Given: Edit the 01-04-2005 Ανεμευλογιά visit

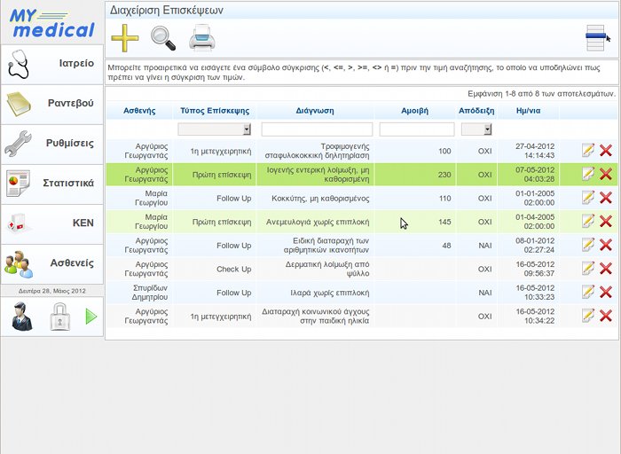Looking at the screenshot, I should (588, 222).
